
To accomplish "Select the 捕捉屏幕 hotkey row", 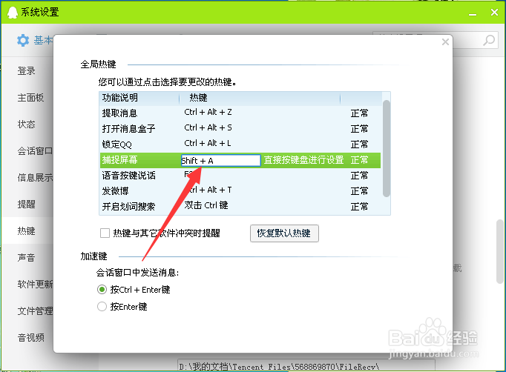I will click(x=240, y=160).
